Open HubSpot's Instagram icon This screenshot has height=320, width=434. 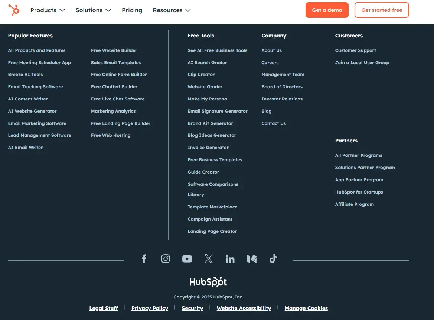(x=166, y=259)
